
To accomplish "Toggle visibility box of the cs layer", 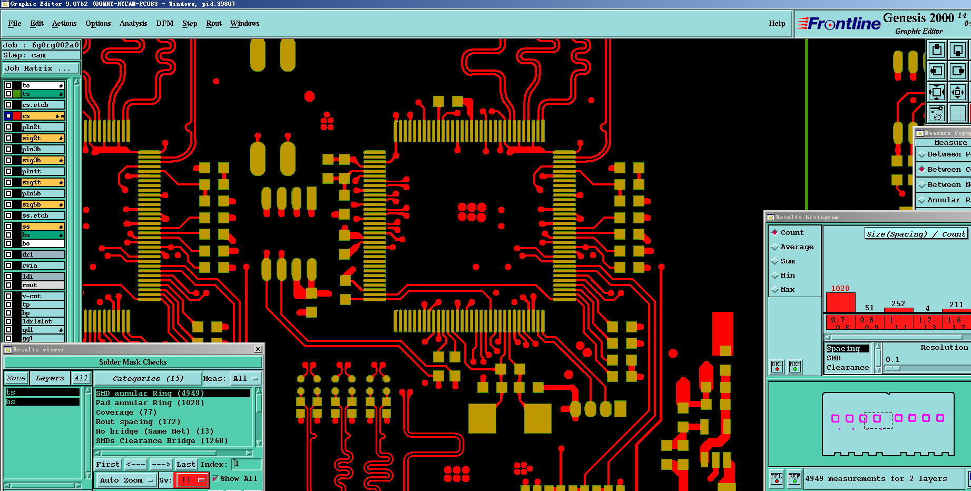I will [x=8, y=116].
